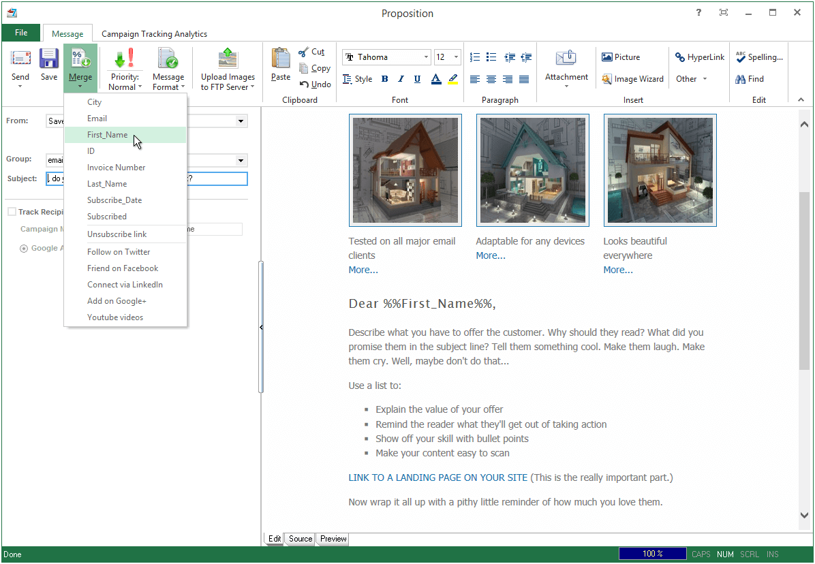The width and height of the screenshot is (815, 564).
Task: Choose Youtube videos menu entry
Action: [x=125, y=317]
